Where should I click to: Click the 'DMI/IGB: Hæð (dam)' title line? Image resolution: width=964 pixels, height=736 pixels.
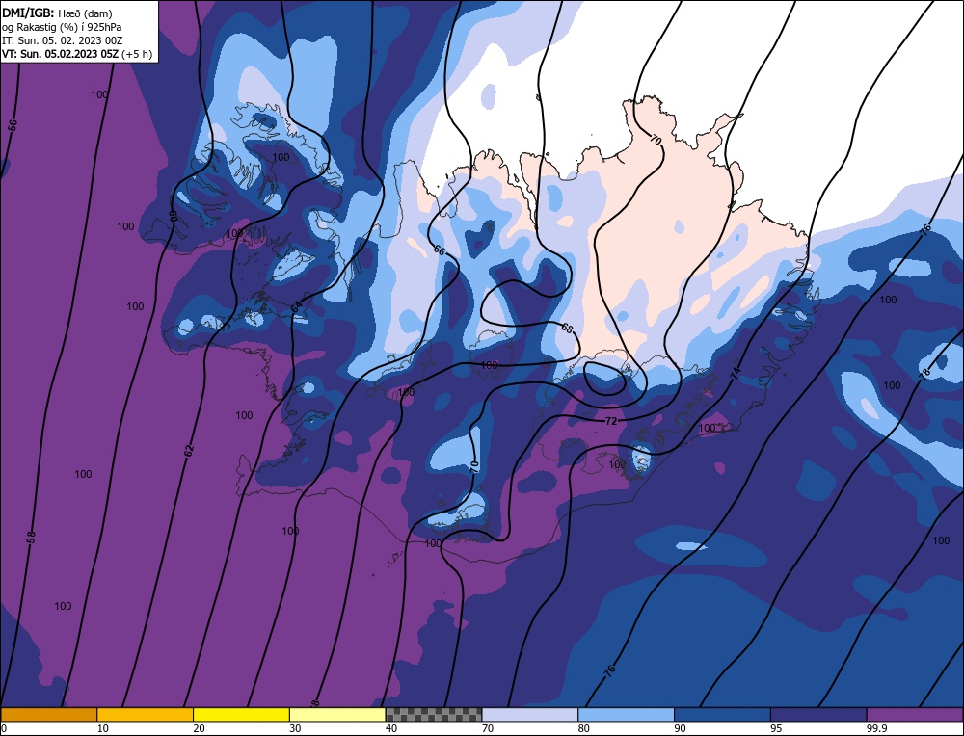[x=57, y=13]
